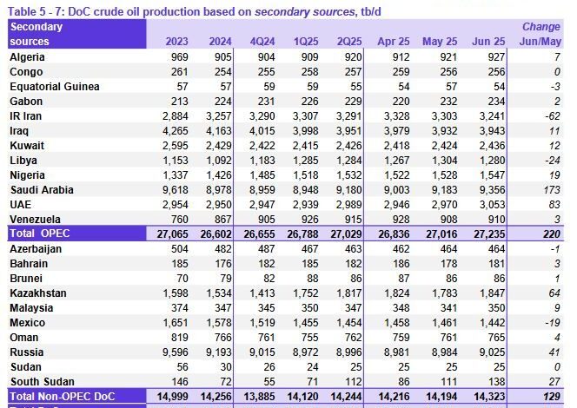577x408 pixels.
Task: Select the Venezuela row label
Action: (x=36, y=219)
